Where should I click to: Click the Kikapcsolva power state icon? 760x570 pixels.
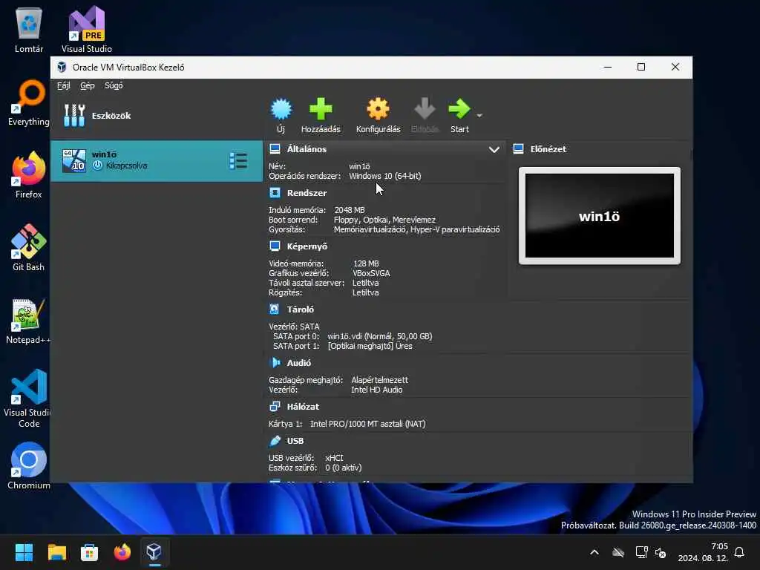[97, 166]
